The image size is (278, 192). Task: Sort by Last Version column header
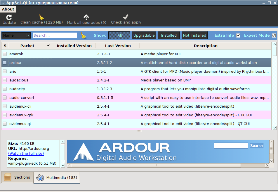[118, 46]
